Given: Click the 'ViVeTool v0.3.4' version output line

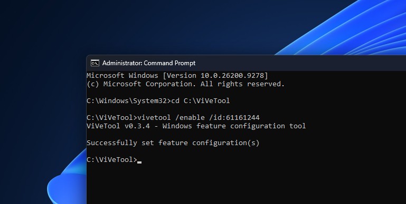Looking at the screenshot, I should point(196,126).
